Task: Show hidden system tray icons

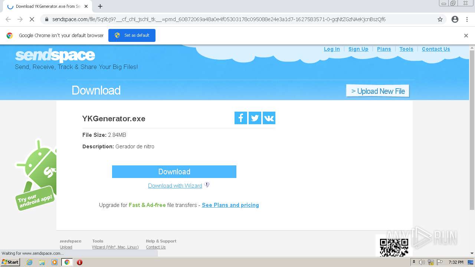Action: (414, 262)
